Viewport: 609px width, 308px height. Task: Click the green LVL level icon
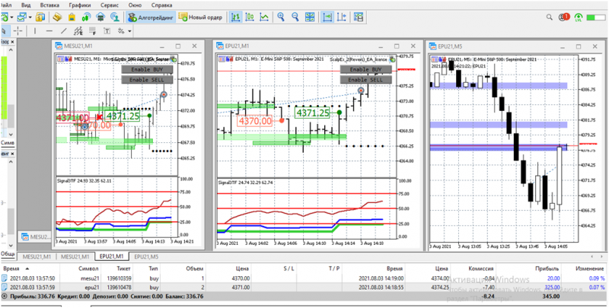tap(579, 17)
